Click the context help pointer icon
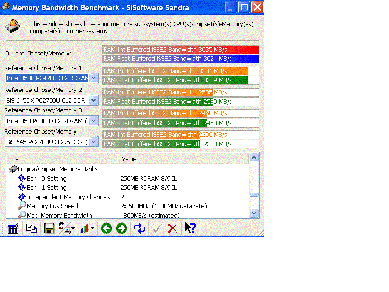 [191, 228]
